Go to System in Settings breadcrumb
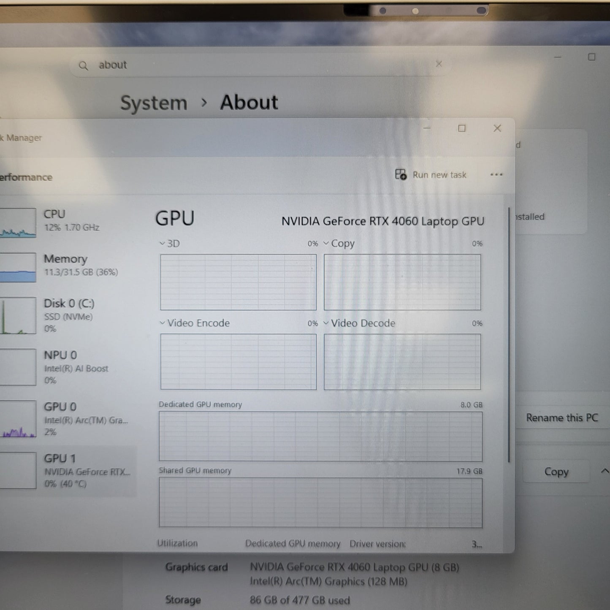The height and width of the screenshot is (610, 610). 154,103
